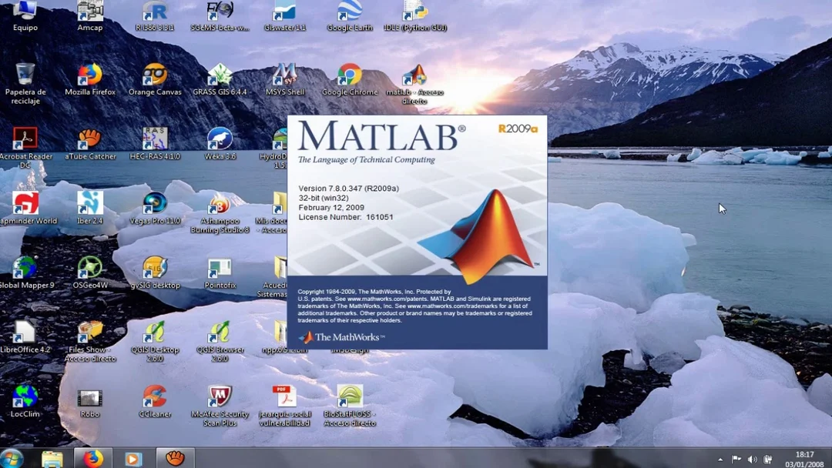This screenshot has width=832, height=468.
Task: Click 'Version 7.8.0.347 (R2009a)' text
Action: (x=349, y=188)
